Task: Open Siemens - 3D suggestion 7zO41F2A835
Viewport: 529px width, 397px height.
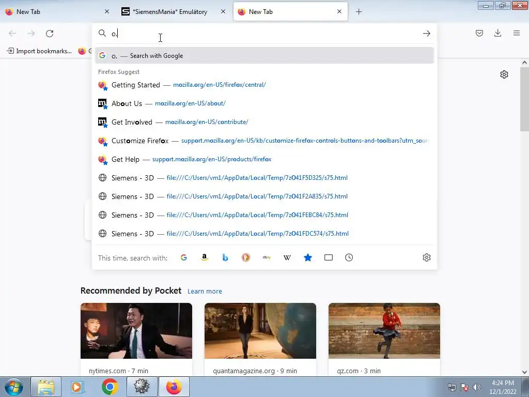Action: pos(264,196)
